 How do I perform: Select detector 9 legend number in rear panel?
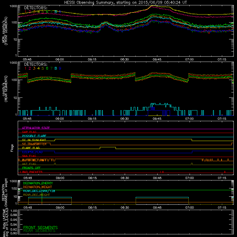point(60,68)
